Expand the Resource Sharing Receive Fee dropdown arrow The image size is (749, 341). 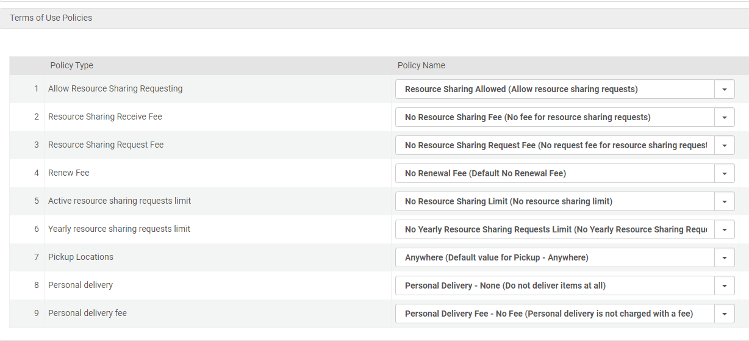coord(724,117)
